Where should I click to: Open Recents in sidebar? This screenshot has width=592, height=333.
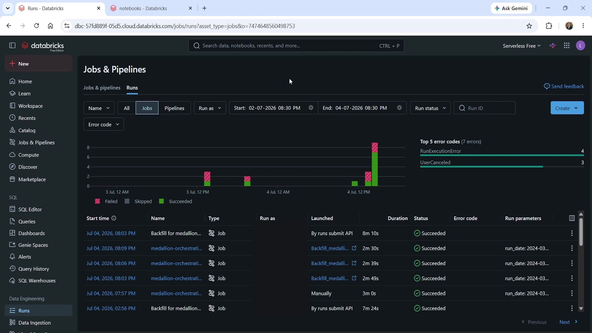tap(39, 118)
